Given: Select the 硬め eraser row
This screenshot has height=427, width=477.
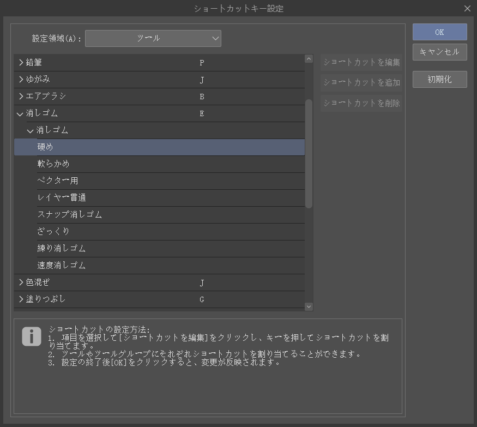Looking at the screenshot, I should tap(159, 147).
